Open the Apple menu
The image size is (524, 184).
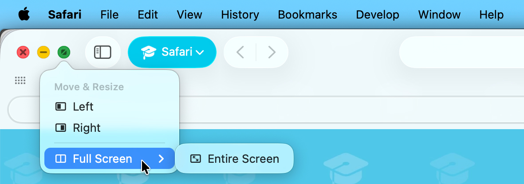24,15
